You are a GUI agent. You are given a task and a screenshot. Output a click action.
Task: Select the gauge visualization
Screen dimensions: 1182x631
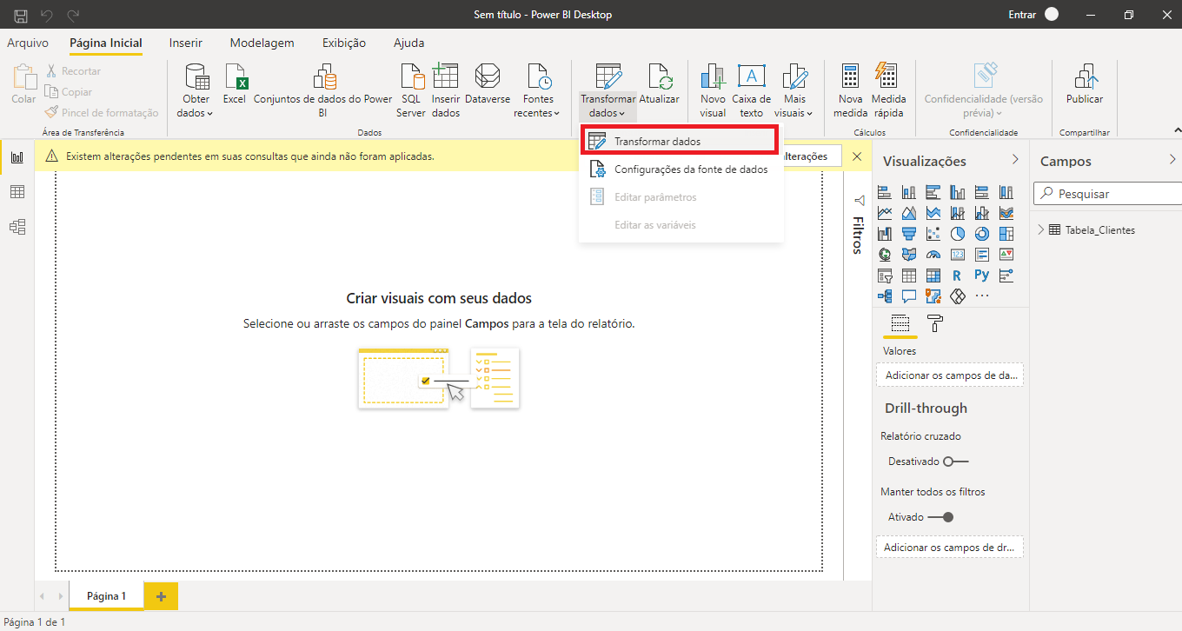click(933, 255)
